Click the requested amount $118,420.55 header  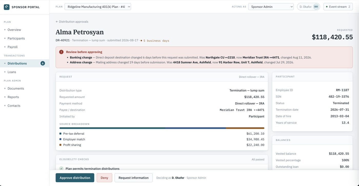click(x=332, y=37)
